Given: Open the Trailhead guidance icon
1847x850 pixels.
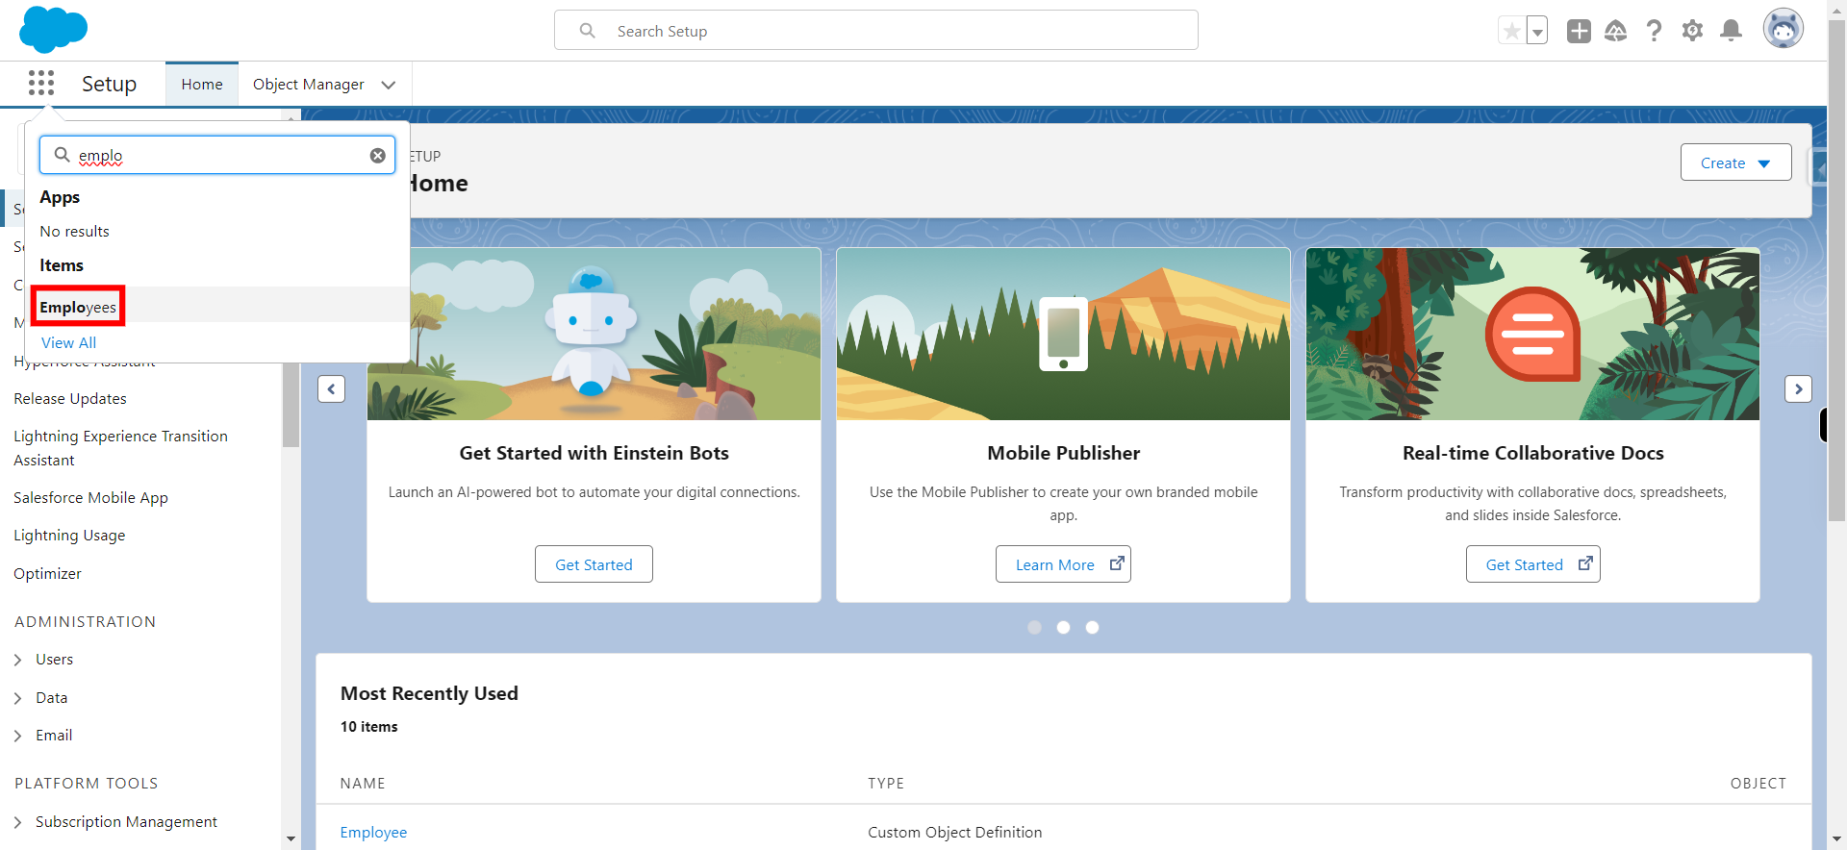Looking at the screenshot, I should 1616,31.
